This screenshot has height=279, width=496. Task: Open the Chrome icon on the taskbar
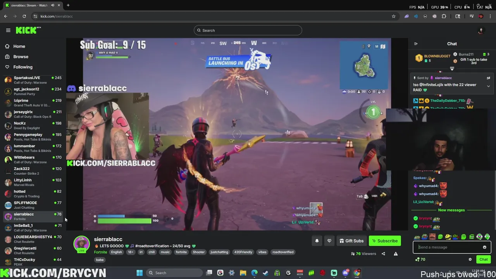tap(356, 273)
